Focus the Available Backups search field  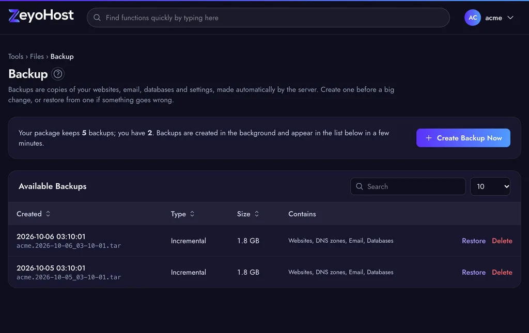tap(408, 186)
